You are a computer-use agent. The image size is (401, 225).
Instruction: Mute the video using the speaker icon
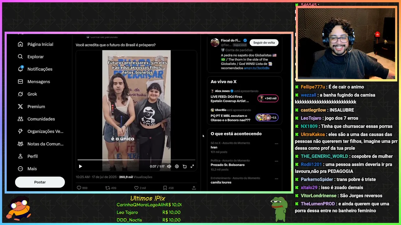[169, 167]
